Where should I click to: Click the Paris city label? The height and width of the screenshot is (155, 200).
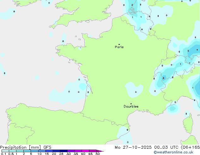(119, 47)
